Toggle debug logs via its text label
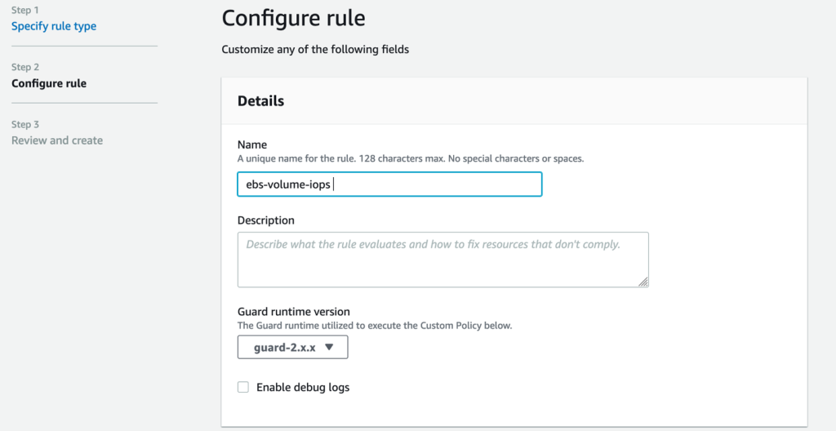This screenshot has height=431, width=836. pos(303,387)
